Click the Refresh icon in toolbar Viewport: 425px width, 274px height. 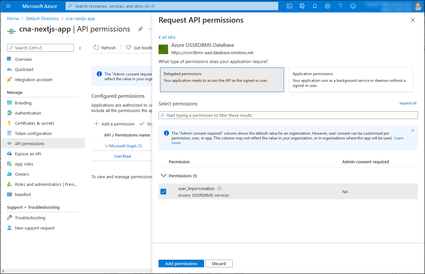pos(96,48)
